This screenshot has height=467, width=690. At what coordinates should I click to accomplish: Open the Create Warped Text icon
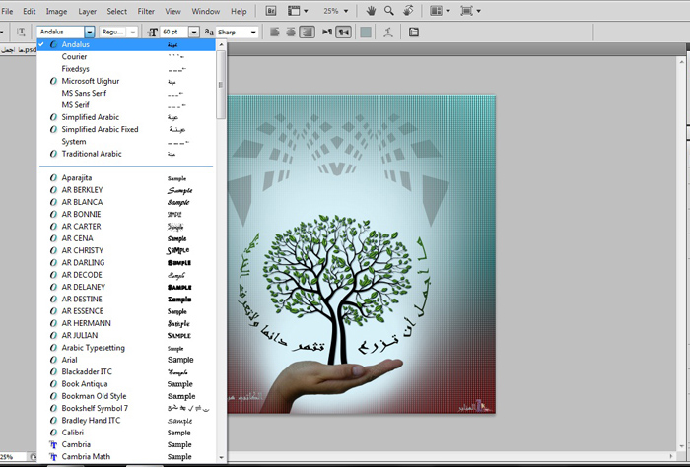click(x=388, y=32)
